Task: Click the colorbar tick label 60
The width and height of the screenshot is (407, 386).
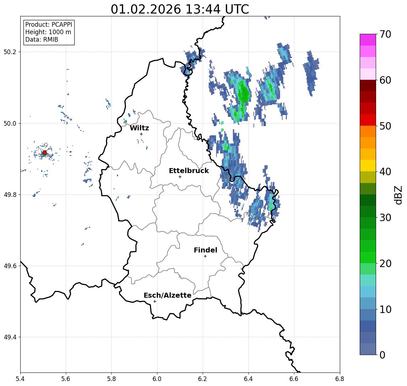Action: 385,80
